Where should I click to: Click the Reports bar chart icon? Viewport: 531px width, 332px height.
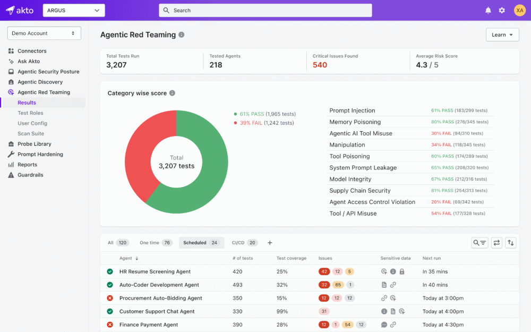(11, 165)
